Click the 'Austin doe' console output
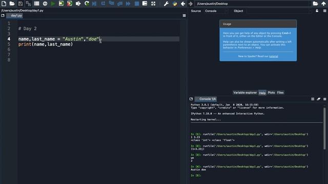 click(198, 170)
